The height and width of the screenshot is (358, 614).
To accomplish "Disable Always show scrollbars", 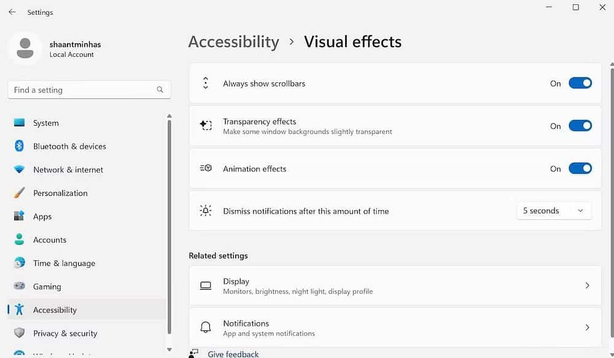I will tap(580, 83).
